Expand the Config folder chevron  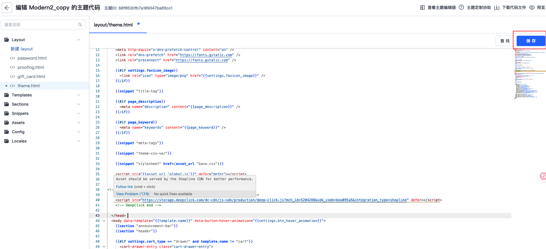tap(79, 132)
